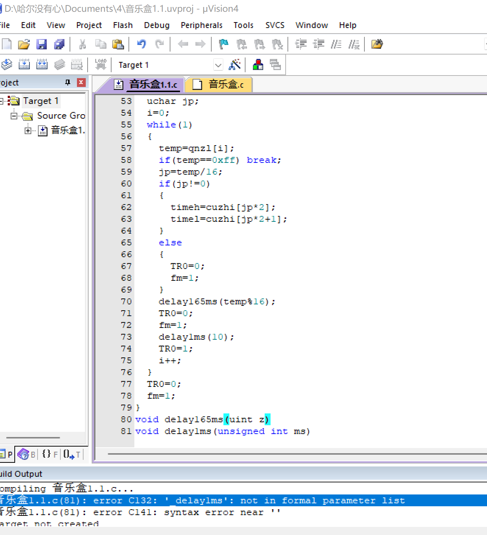Image resolution: width=487 pixels, height=535 pixels.
Task: Click the Open file icon
Action: click(24, 45)
